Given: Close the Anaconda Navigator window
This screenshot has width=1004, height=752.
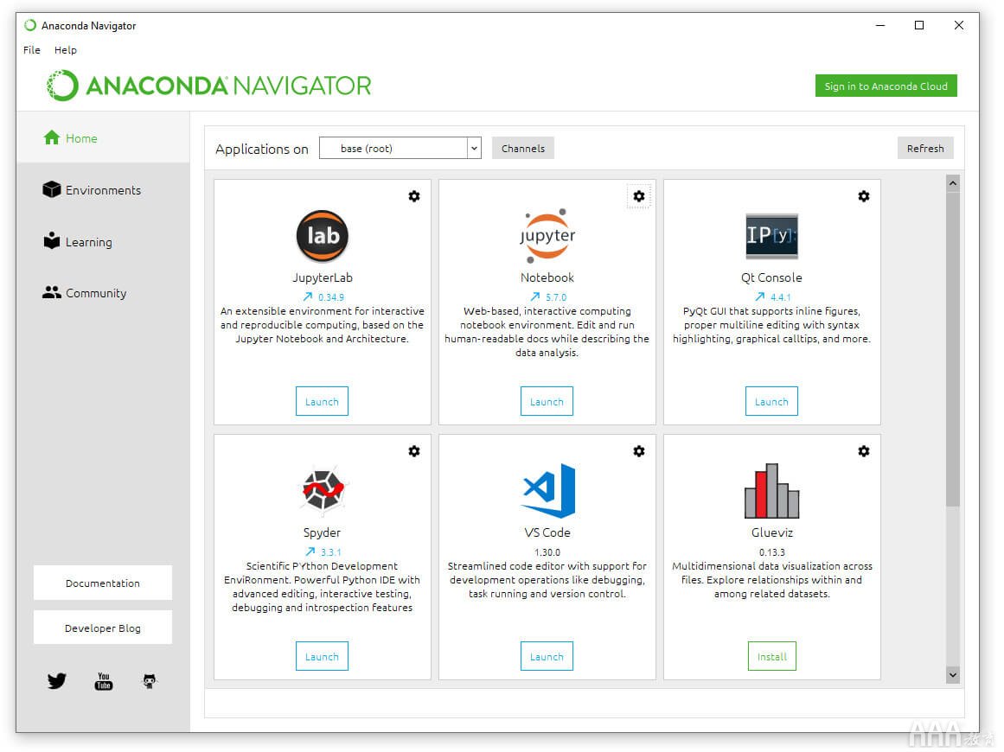Looking at the screenshot, I should point(958,26).
